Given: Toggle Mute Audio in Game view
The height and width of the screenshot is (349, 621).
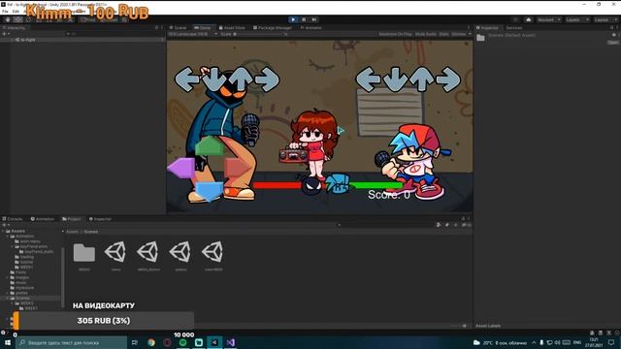Looking at the screenshot, I should [426, 34].
